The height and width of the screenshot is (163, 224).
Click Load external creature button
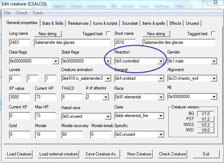click(x=58, y=154)
